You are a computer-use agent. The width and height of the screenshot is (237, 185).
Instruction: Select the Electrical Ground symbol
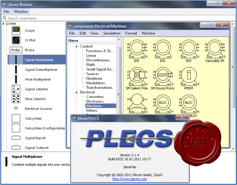coord(16,108)
